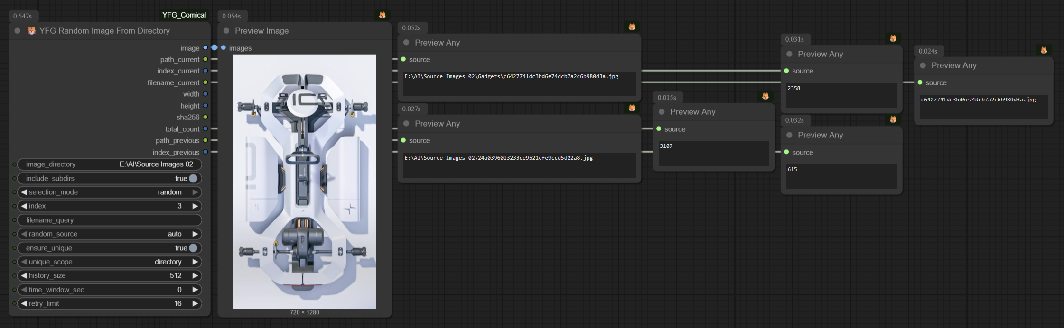1064x328 pixels.
Task: Toggle the ensure_unique switch
Action: [x=193, y=248]
